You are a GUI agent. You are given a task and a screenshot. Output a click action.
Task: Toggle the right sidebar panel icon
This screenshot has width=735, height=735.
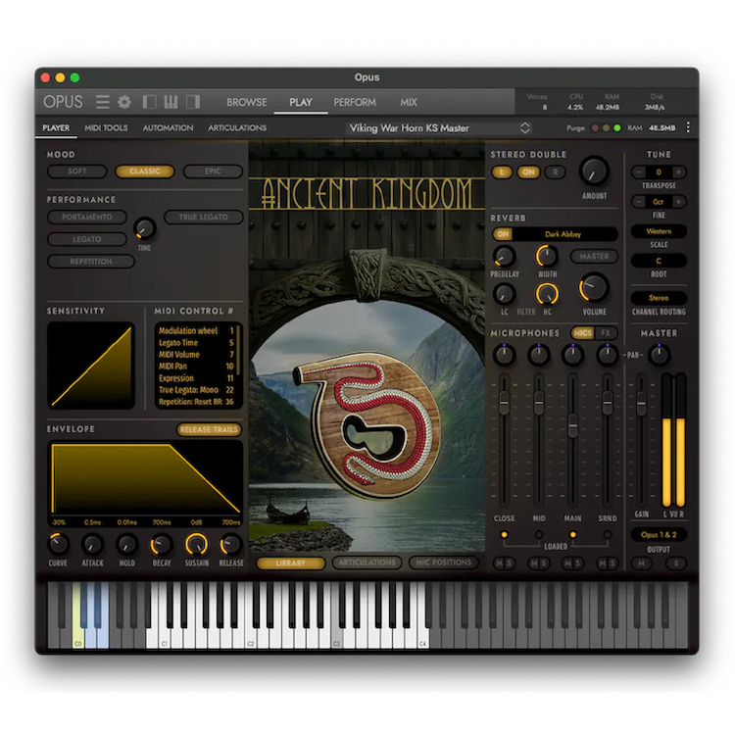click(193, 102)
